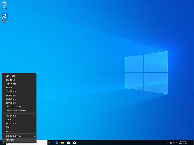Open 작업 관리자(T) from the menu

click(19, 116)
